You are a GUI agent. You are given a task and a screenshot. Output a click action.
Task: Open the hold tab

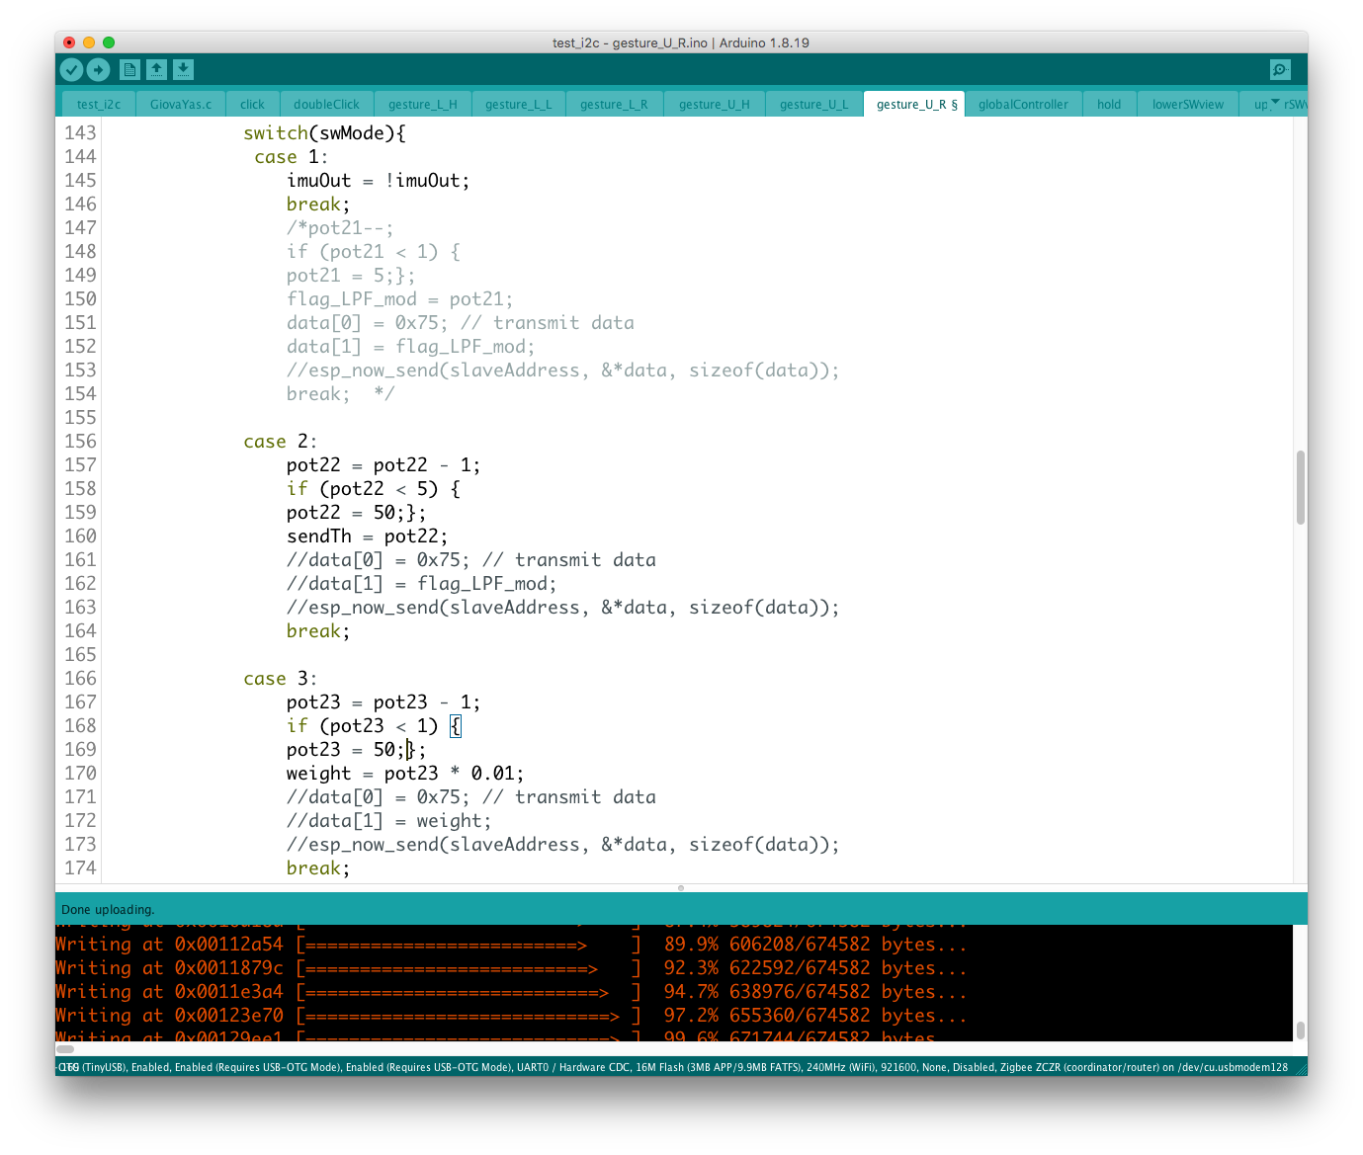point(1109,105)
